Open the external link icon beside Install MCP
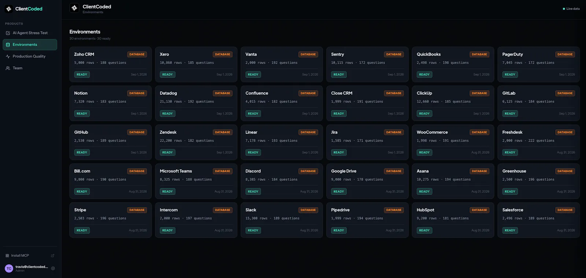This screenshot has height=278, width=586. (52, 256)
